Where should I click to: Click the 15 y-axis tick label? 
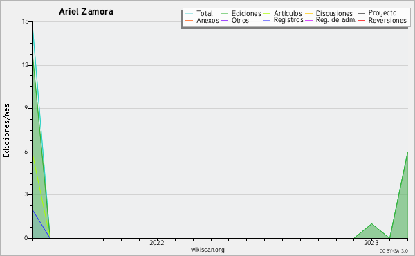[x=25, y=21]
